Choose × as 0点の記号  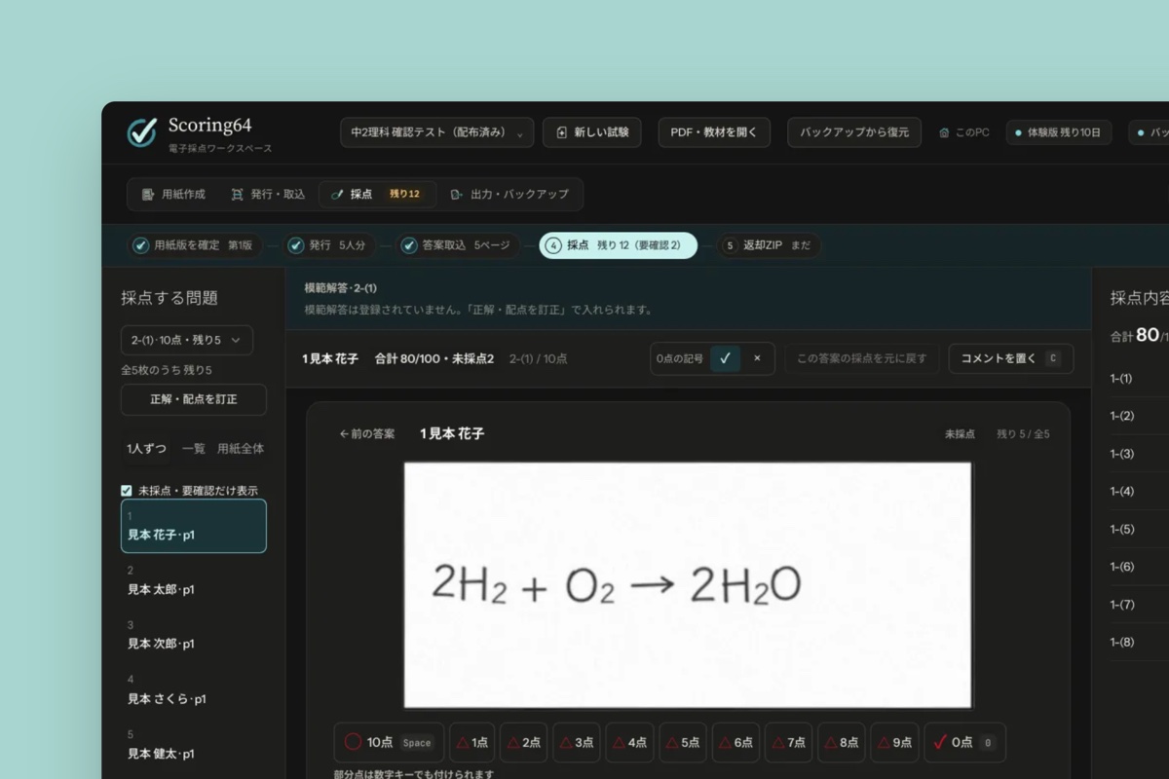point(757,358)
